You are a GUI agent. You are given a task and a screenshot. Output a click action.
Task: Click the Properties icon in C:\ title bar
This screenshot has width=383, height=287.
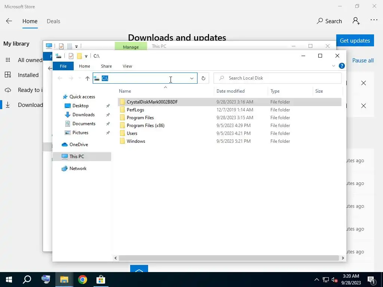point(71,56)
